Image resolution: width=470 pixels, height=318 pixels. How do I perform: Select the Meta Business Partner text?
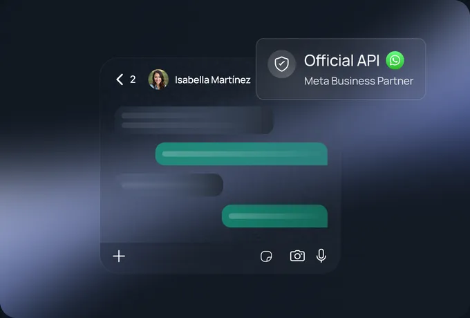[x=359, y=81]
